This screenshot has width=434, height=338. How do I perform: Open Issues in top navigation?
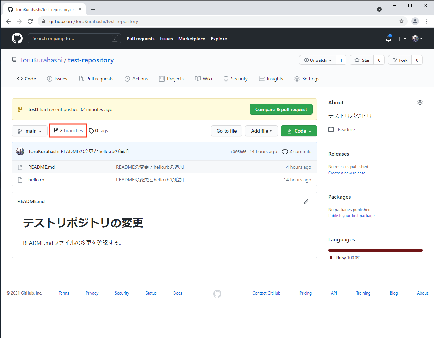[x=166, y=39]
